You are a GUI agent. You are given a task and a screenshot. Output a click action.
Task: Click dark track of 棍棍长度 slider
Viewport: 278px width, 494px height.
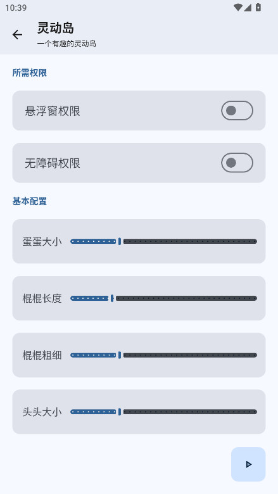point(186,298)
